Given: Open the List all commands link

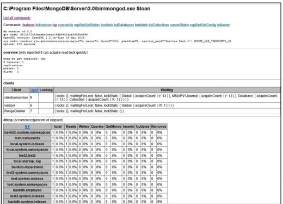Looking at the screenshot, I should [17, 18].
